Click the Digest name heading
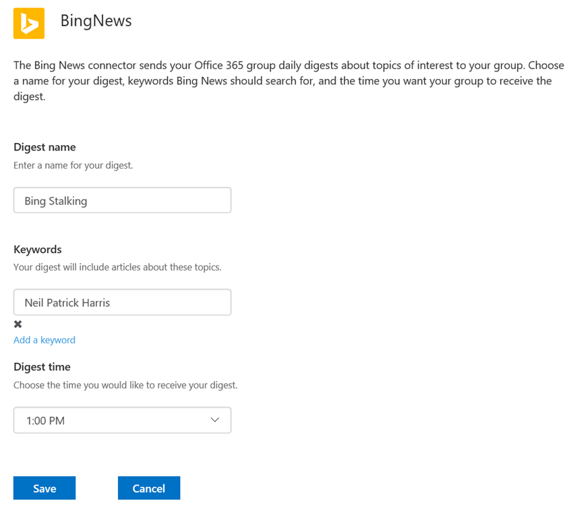The image size is (567, 518). coord(45,147)
